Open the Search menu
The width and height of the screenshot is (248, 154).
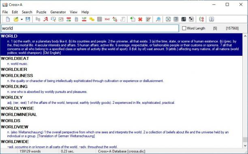pos(27,12)
